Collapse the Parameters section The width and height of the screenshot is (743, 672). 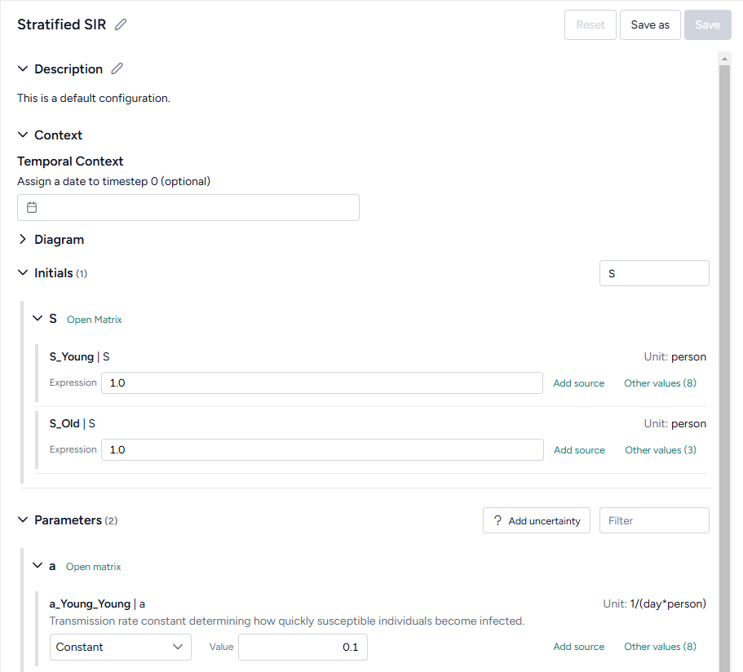tap(23, 520)
